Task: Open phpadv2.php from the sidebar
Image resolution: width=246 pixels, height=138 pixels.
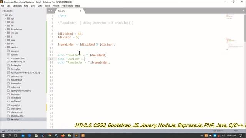Action: pos(17,116)
